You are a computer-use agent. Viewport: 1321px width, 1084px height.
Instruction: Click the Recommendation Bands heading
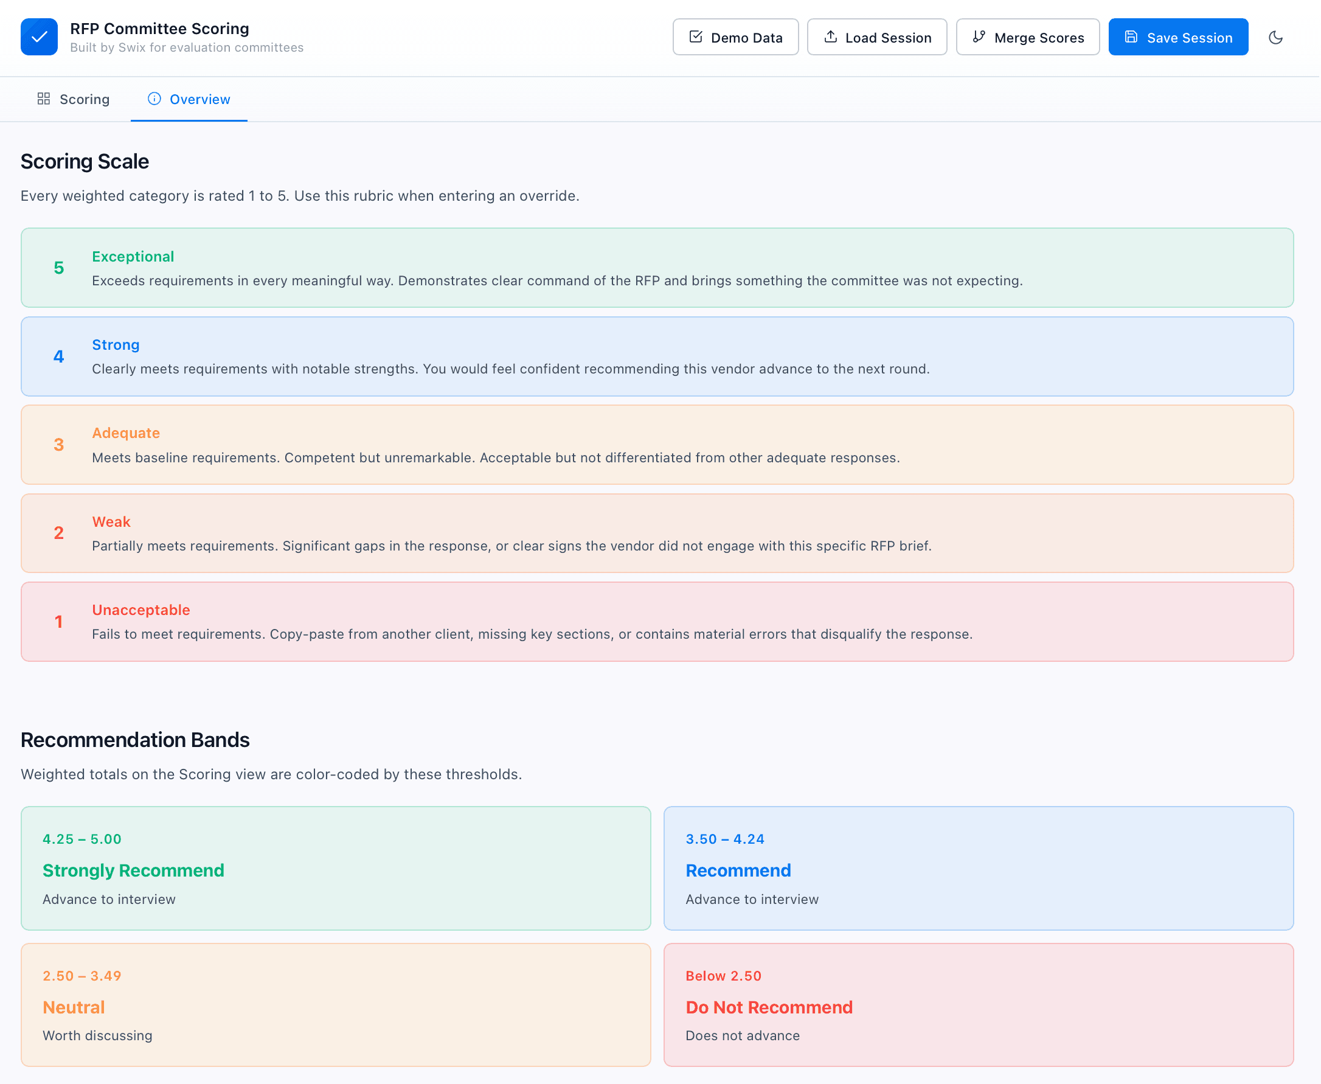tap(135, 740)
